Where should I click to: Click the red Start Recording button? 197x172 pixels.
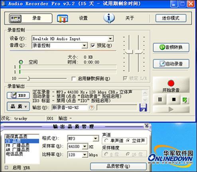(x=171, y=85)
